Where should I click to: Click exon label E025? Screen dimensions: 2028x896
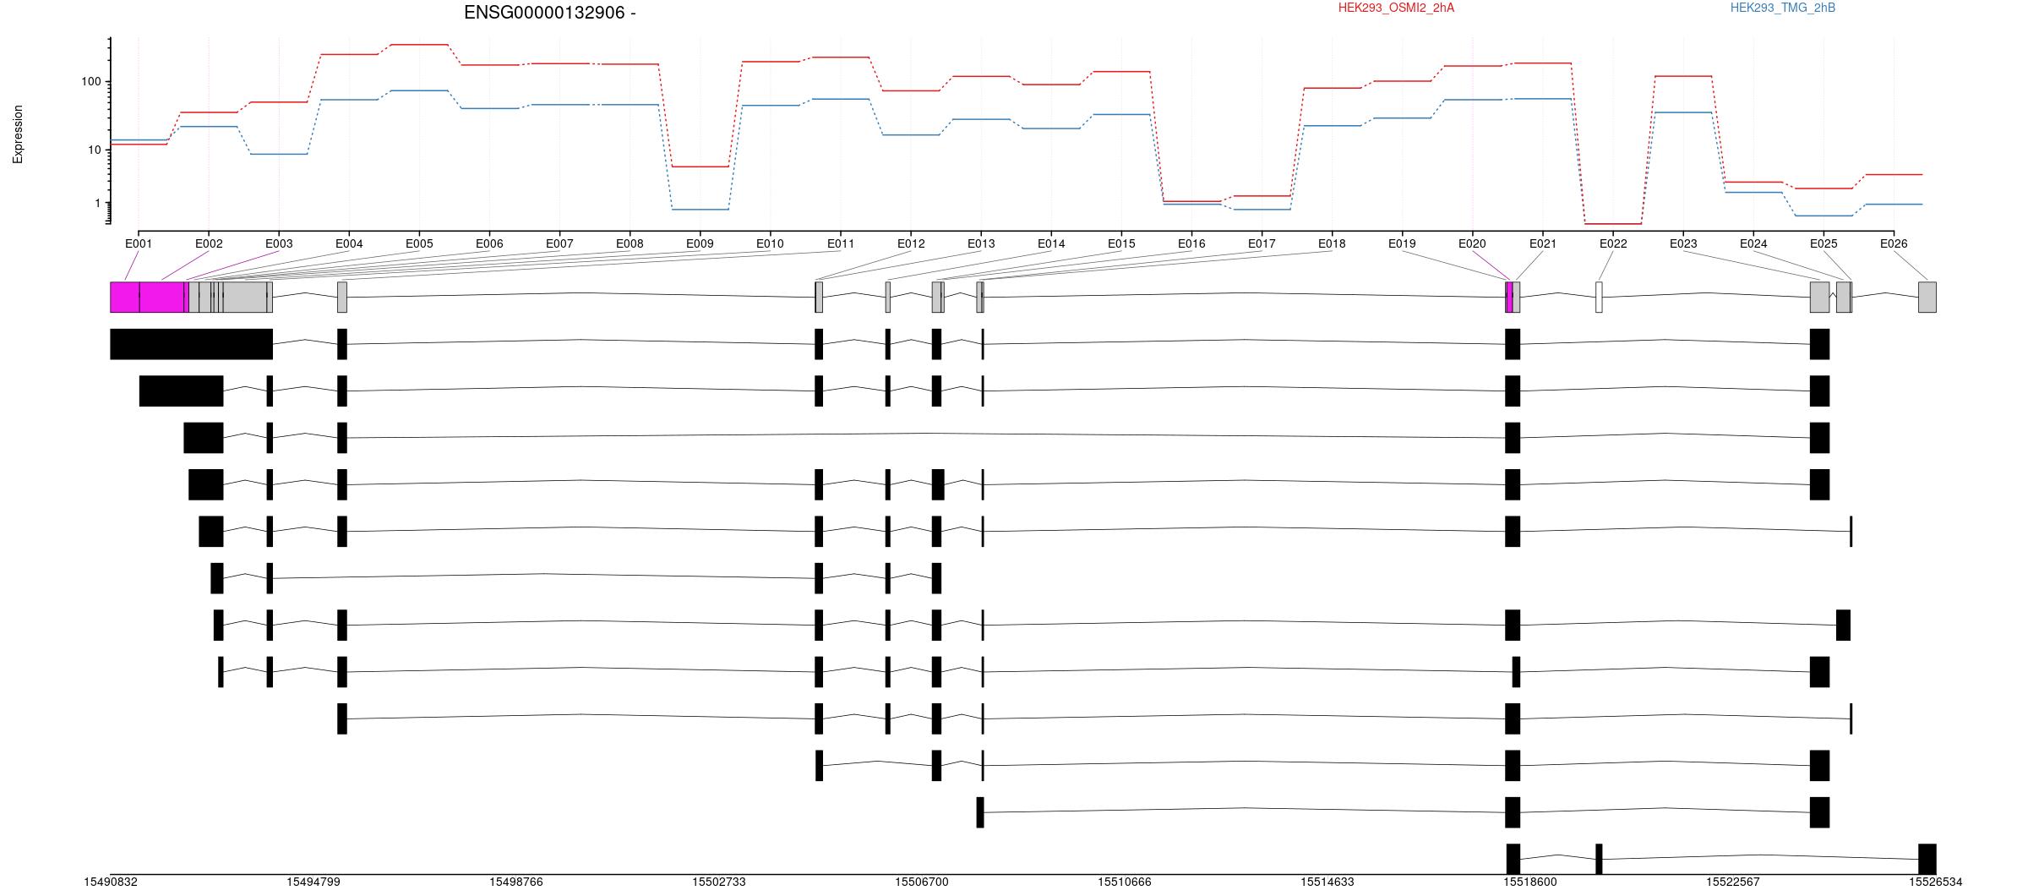[1824, 244]
